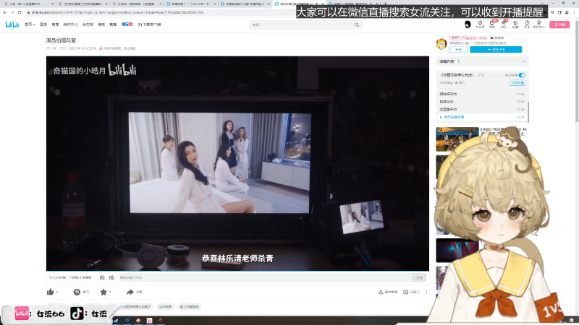Viewport: 579px width, 325px height.
Task: Go back using browser back arrow
Action: coord(5,12)
